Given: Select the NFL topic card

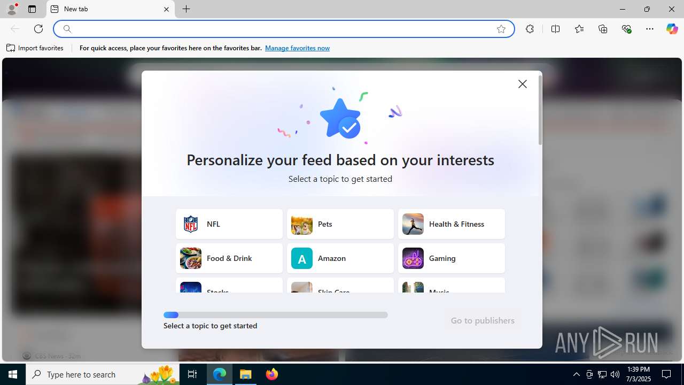Looking at the screenshot, I should pyautogui.click(x=229, y=224).
